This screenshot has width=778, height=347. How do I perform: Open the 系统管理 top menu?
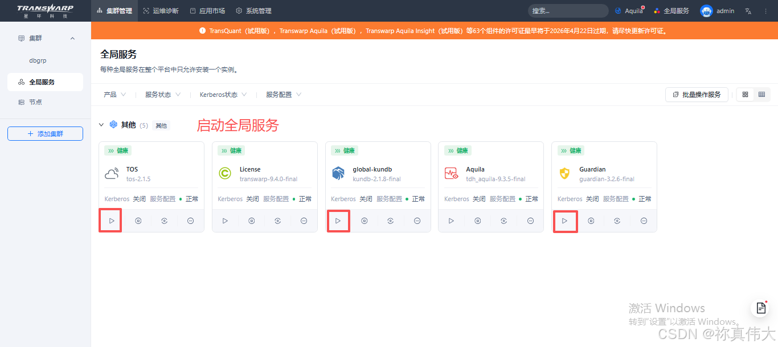[x=253, y=11]
